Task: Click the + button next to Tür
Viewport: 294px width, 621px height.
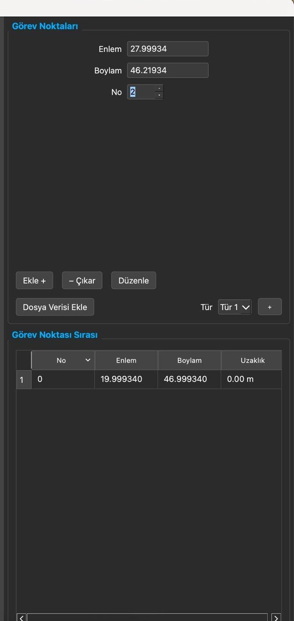Action: pos(269,307)
